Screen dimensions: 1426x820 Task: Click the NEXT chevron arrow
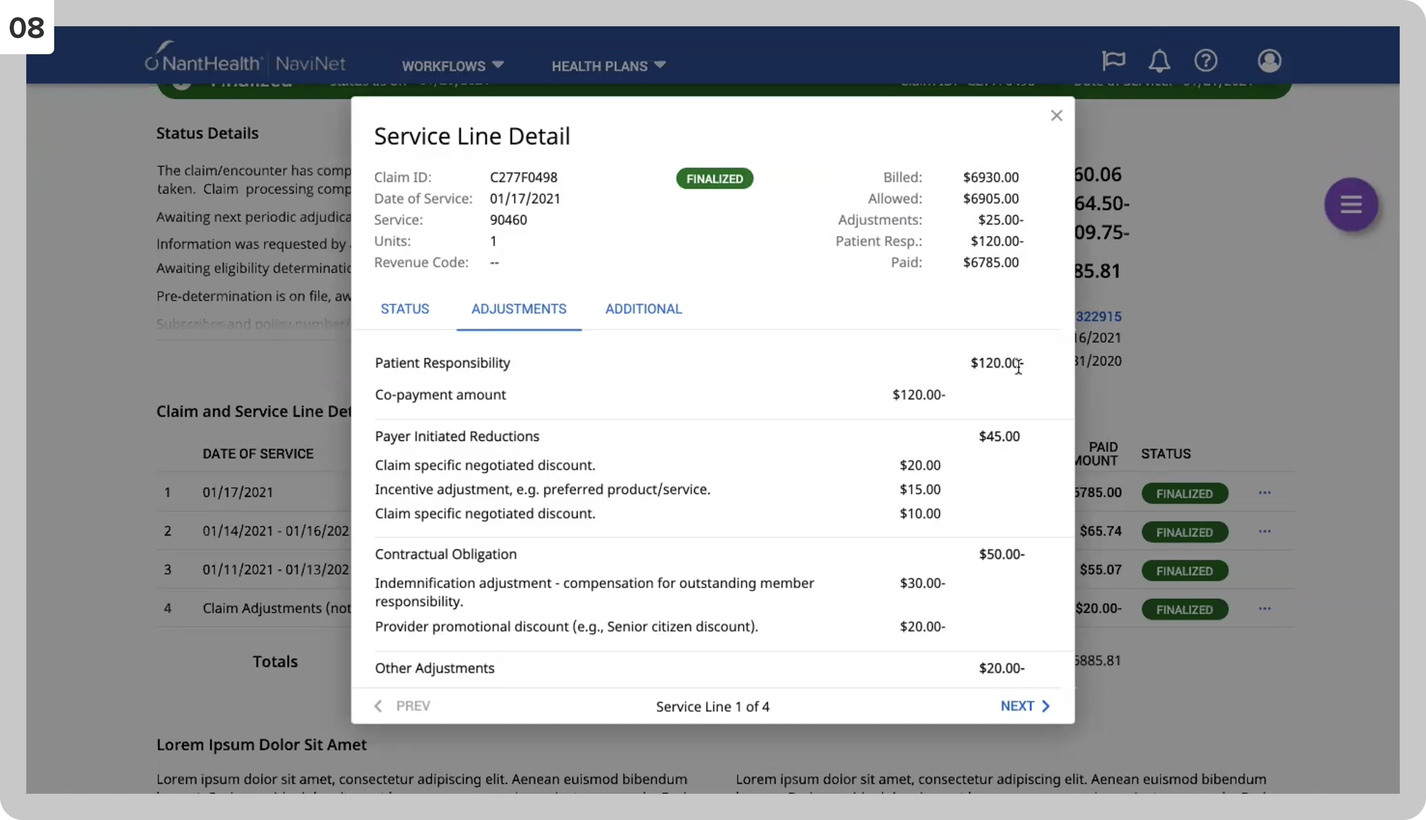(1046, 706)
